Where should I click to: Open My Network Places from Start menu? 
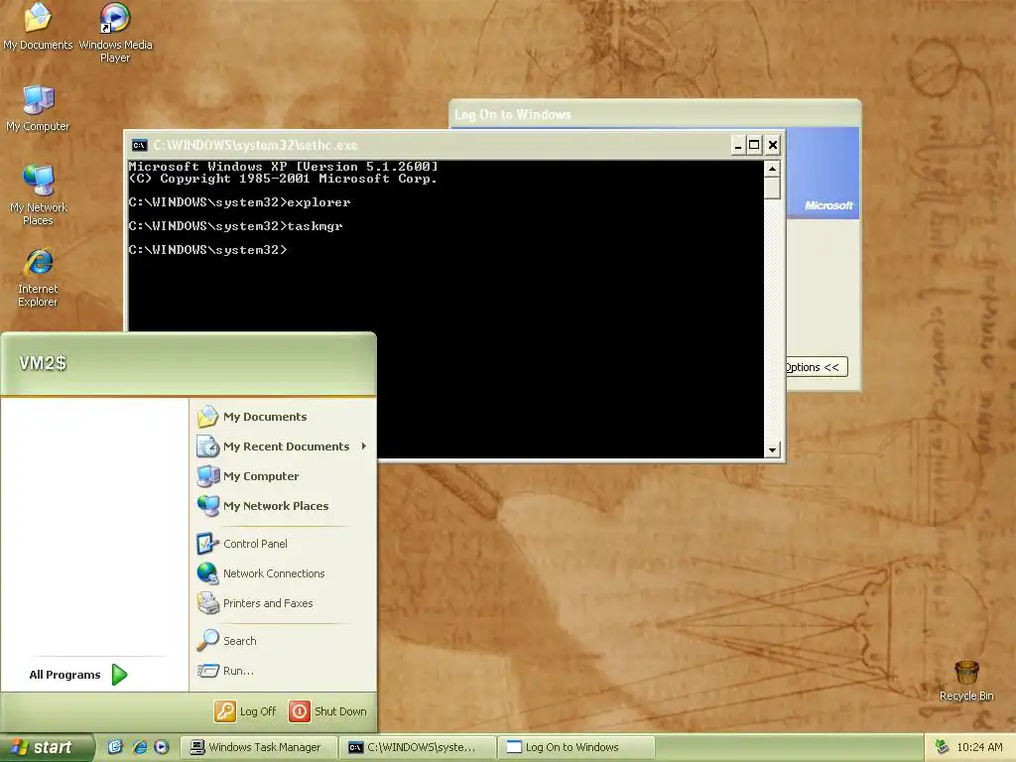(283, 506)
